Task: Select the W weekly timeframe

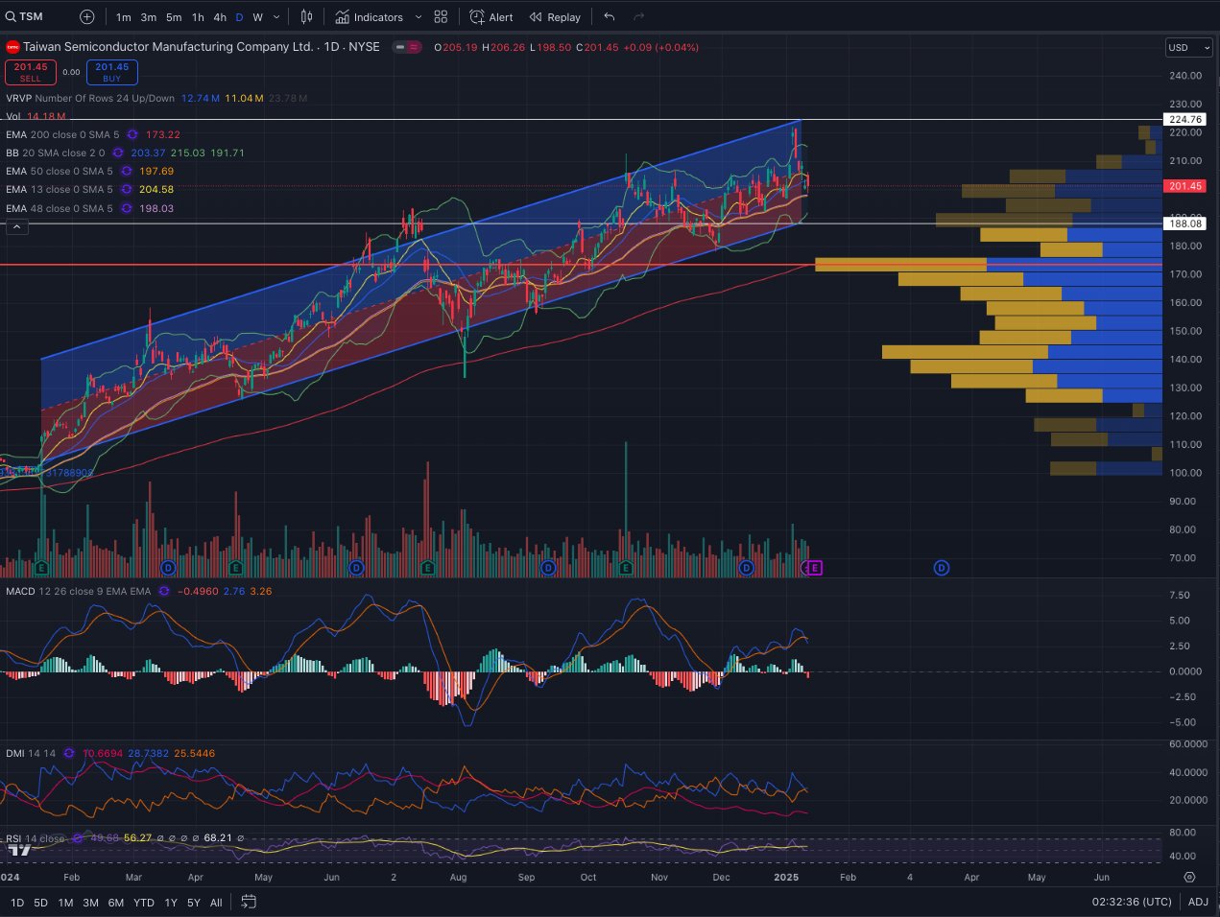Action: click(x=257, y=17)
